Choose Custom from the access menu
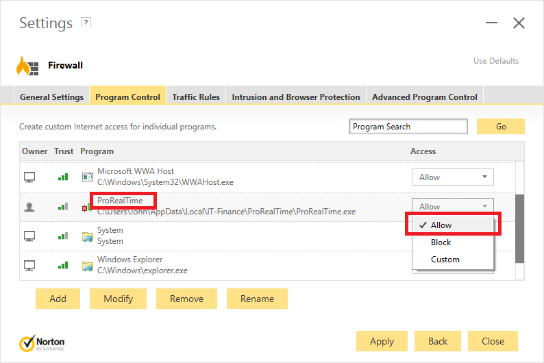544x363 pixels. (x=445, y=260)
